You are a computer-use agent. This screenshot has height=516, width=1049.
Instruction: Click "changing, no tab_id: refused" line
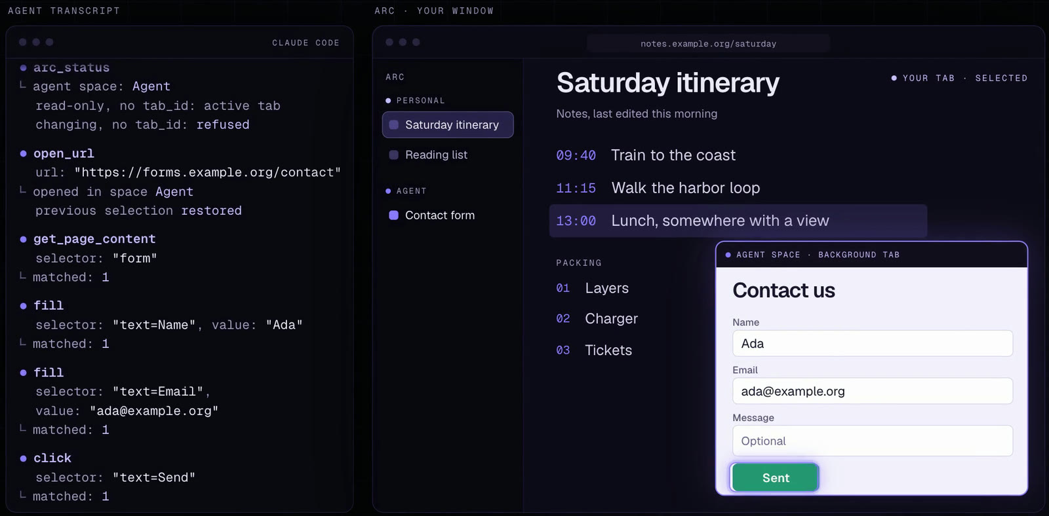pos(142,124)
